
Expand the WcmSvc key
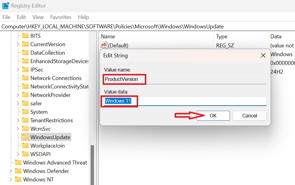pos(18,129)
